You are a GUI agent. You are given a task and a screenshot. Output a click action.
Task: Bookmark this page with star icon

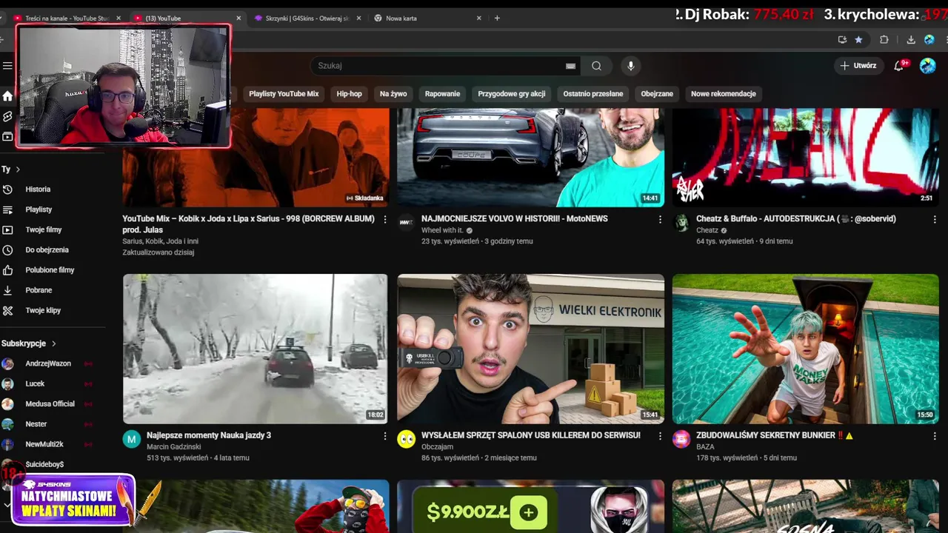click(858, 40)
